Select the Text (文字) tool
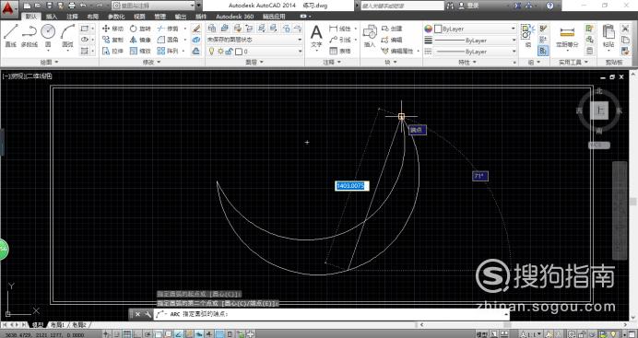The width and height of the screenshot is (638, 338). 316,36
